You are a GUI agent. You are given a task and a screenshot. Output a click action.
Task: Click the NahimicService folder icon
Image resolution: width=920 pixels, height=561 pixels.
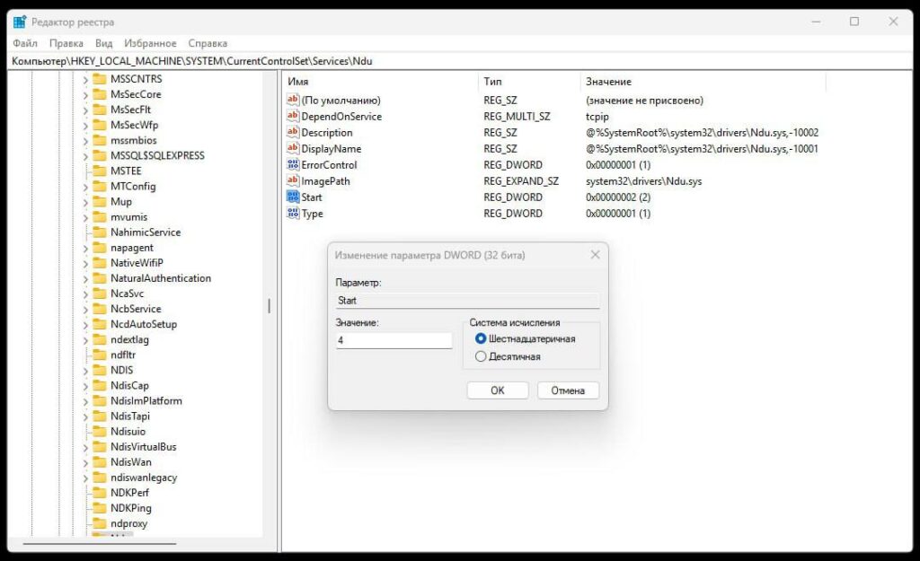[x=100, y=232]
